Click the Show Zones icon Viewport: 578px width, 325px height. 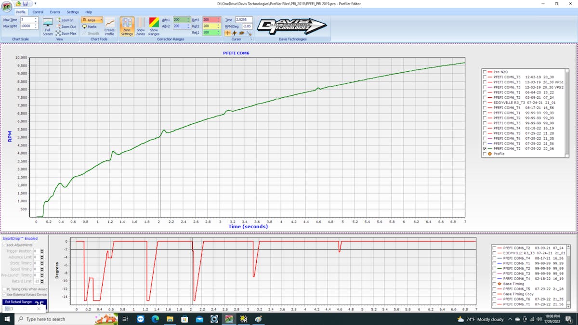click(x=140, y=26)
